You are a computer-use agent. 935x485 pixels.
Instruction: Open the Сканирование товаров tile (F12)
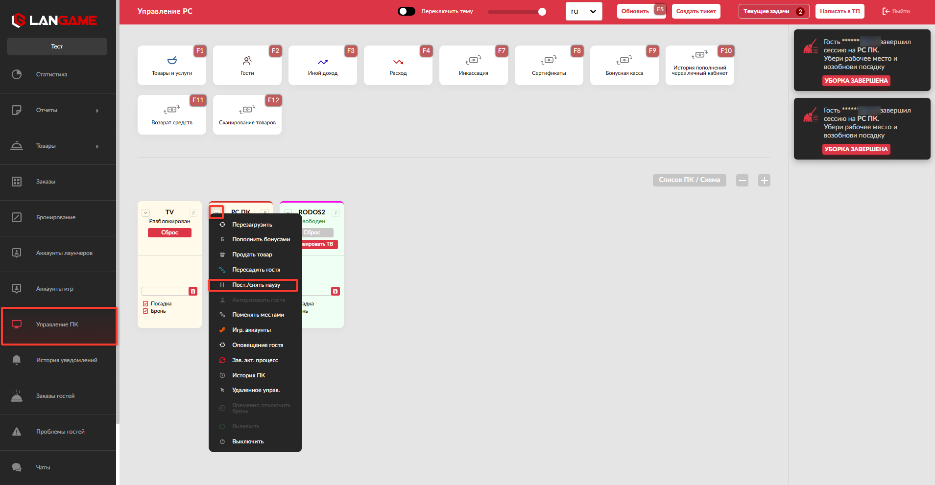click(x=247, y=115)
